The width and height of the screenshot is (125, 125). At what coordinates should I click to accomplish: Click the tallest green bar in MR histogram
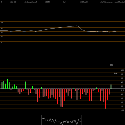point(7,84)
